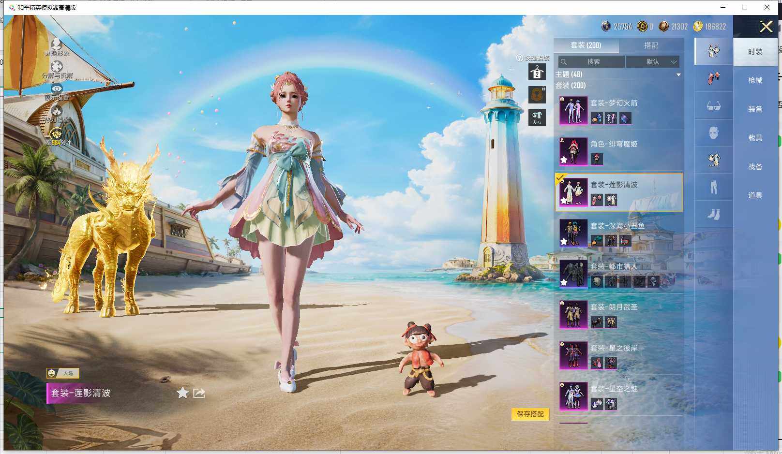
Task: Select the 套装-星之彼岸 outfit thumbnail
Action: 573,355
